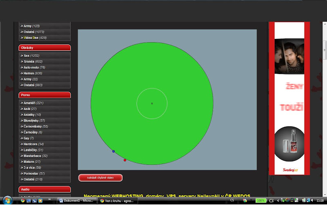Click the network connection tray icon

tap(308, 200)
